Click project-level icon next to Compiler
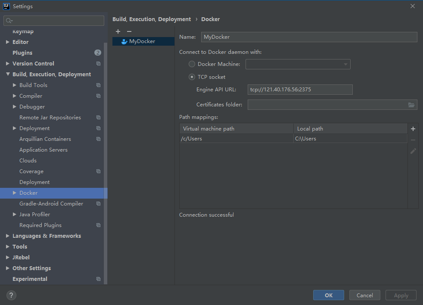This screenshot has height=305, width=423. 99,96
